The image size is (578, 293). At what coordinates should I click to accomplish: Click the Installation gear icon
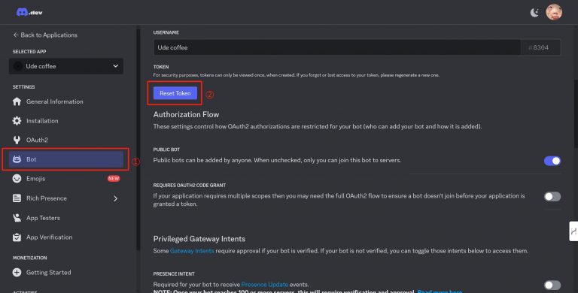click(x=17, y=121)
